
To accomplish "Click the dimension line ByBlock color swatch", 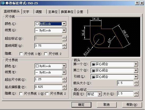I will (x=37, y=24).
